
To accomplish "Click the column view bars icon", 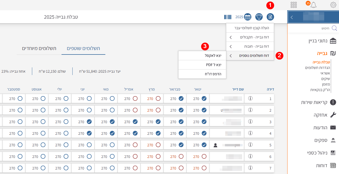I will pos(228,17).
